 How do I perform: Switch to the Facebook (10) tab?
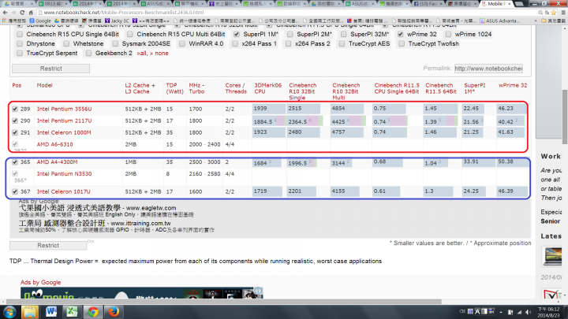pos(425,4)
